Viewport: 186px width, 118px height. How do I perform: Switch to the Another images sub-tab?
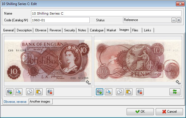click(40, 101)
